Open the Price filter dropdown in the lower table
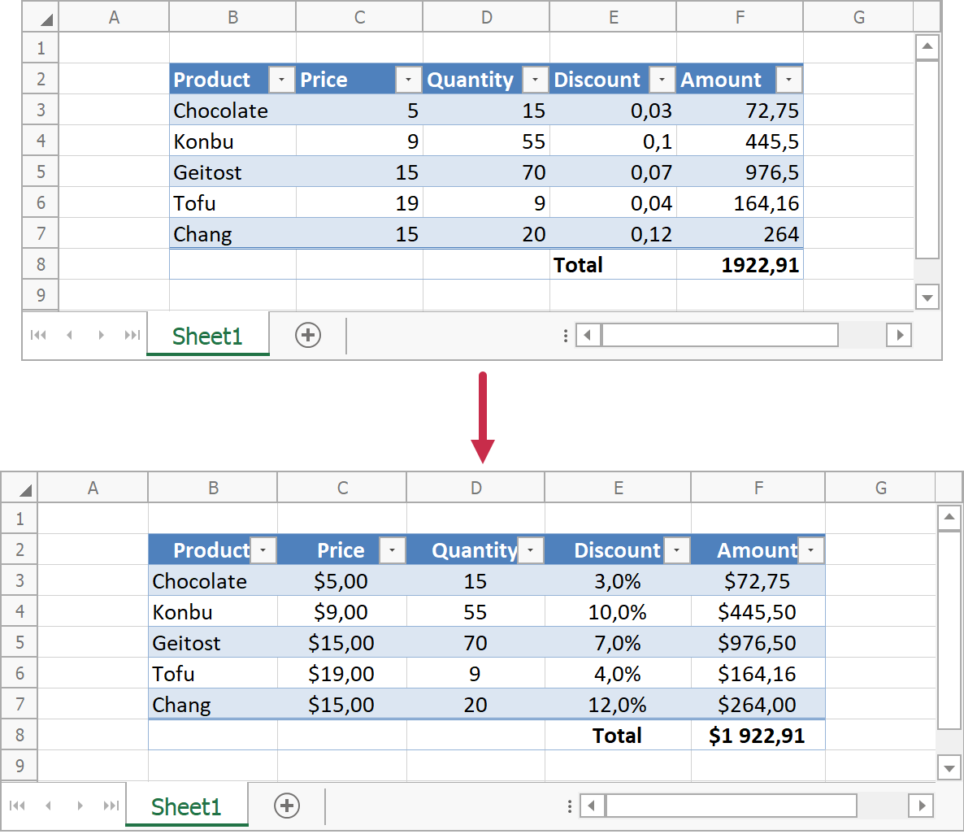 click(392, 550)
